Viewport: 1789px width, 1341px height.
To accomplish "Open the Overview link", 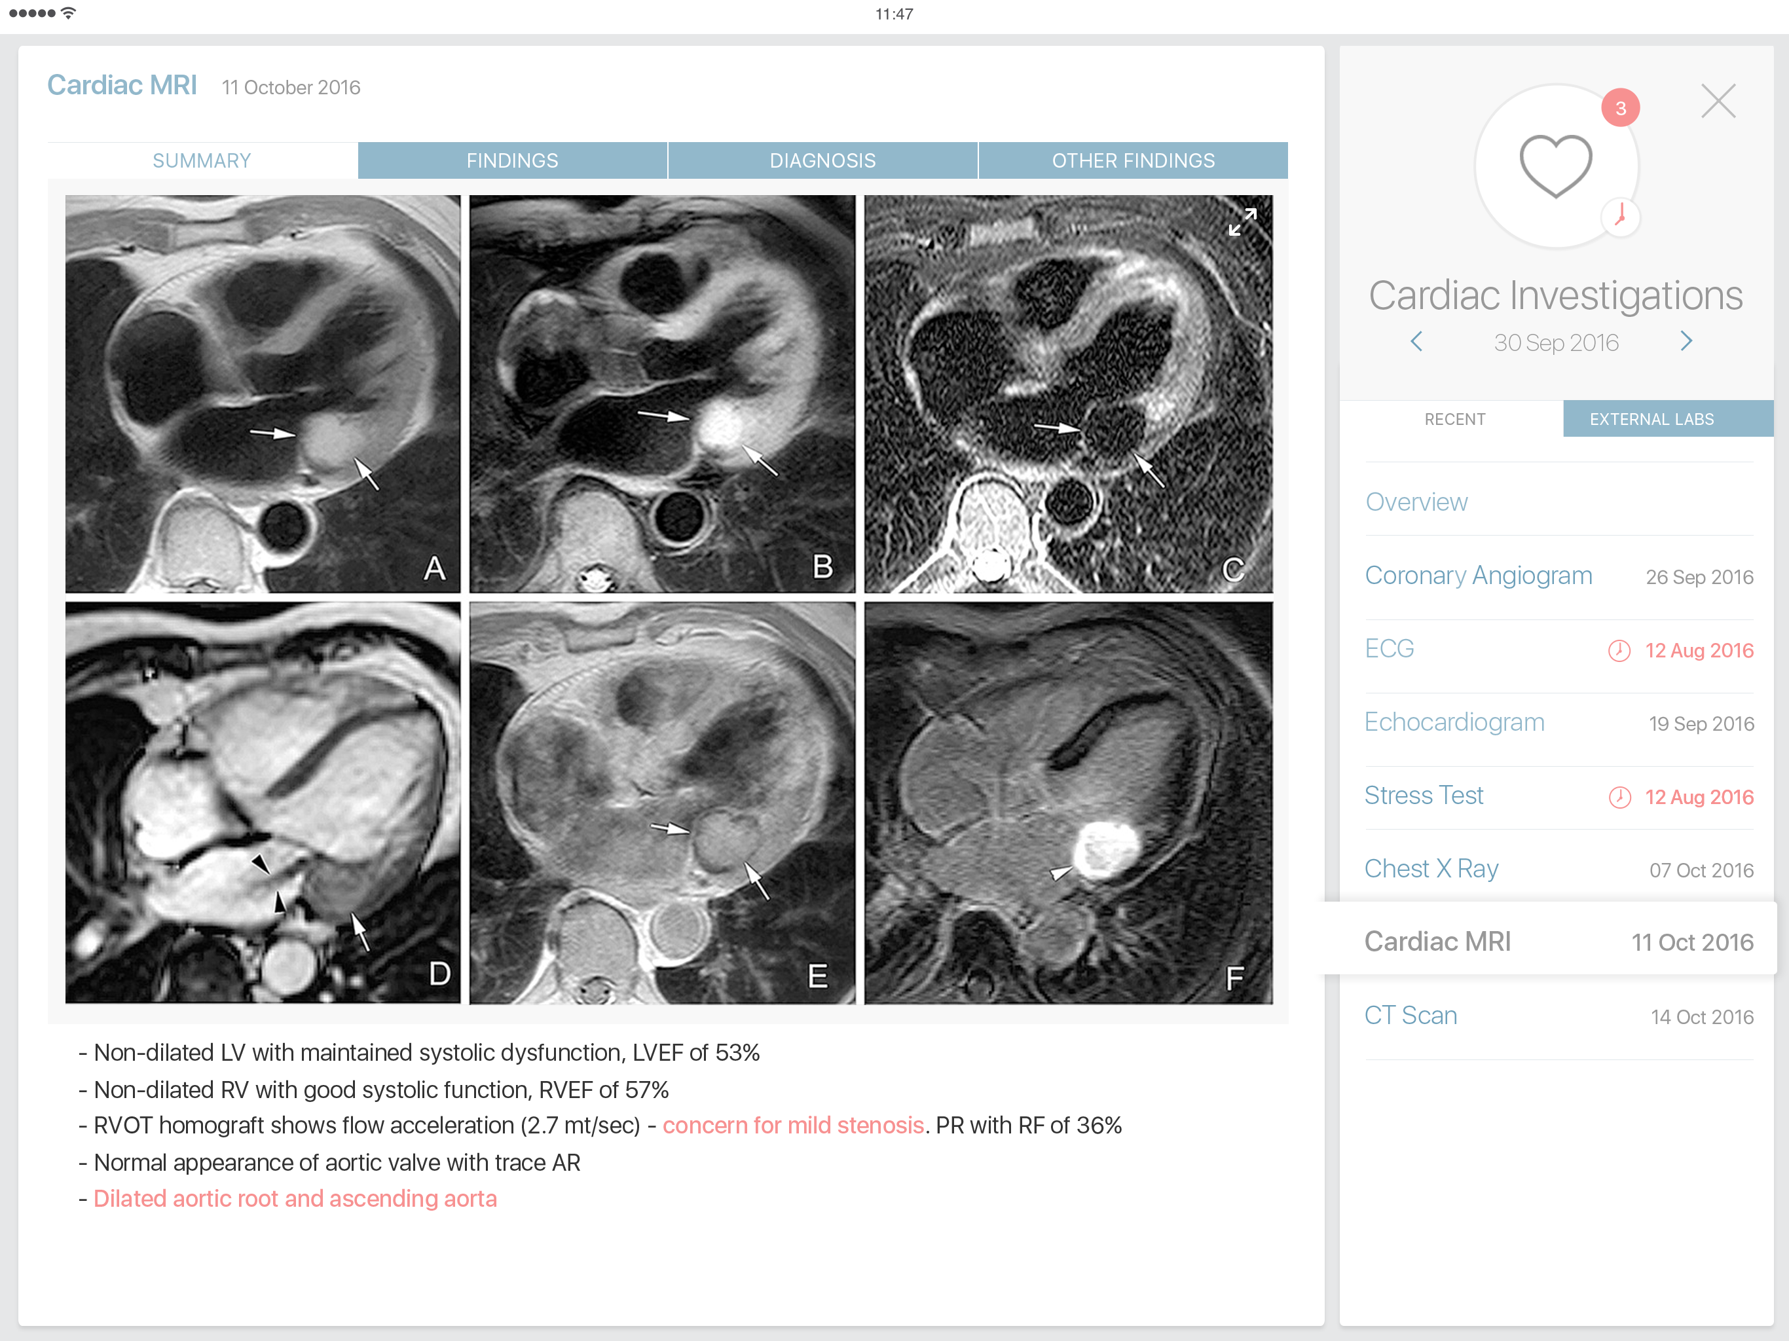I will coord(1416,502).
